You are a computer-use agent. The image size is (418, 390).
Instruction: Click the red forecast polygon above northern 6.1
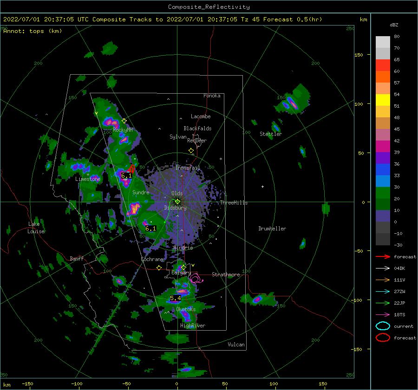coord(131,169)
